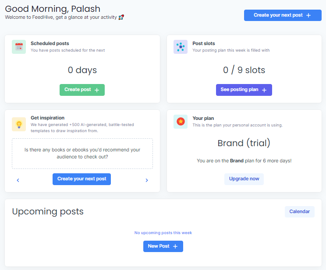Open the Calendar view
Viewport: 326px width, 270px height.
[x=300, y=212]
